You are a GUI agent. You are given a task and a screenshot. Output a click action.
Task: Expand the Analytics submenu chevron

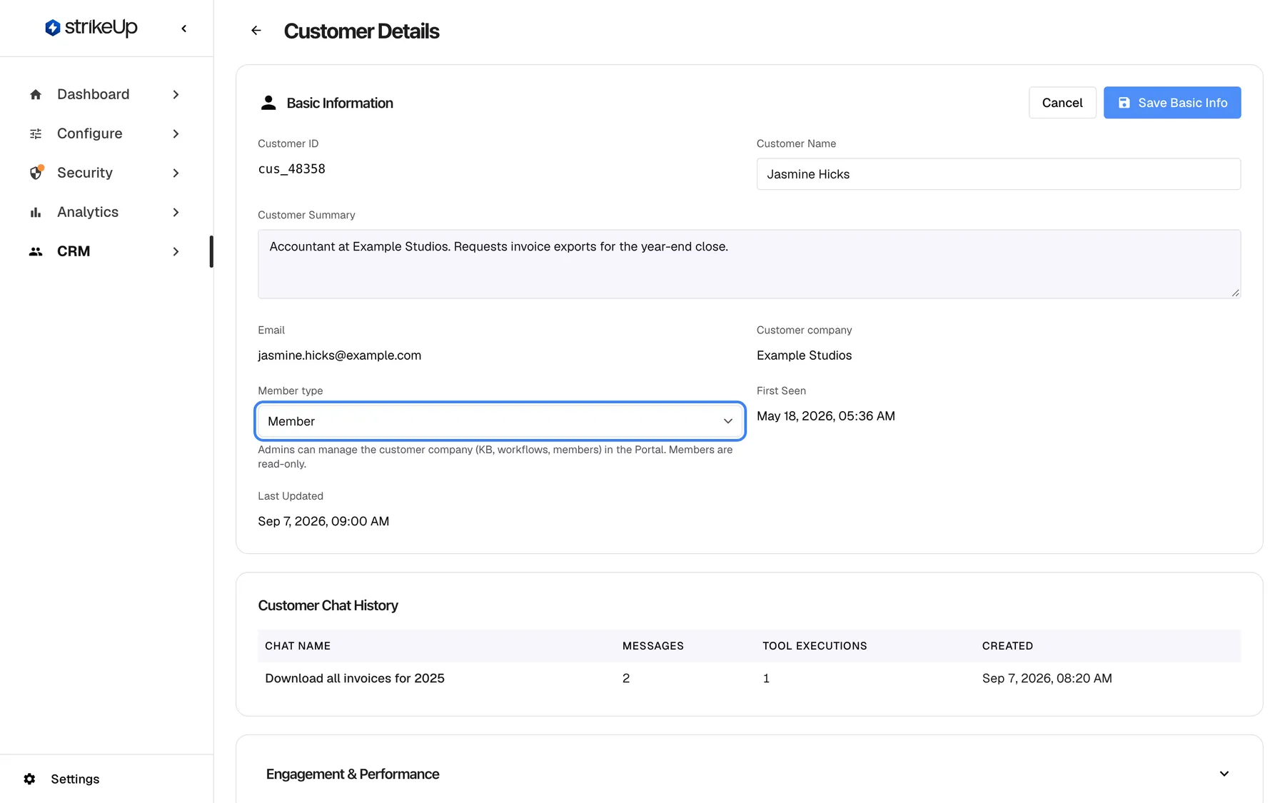(176, 212)
